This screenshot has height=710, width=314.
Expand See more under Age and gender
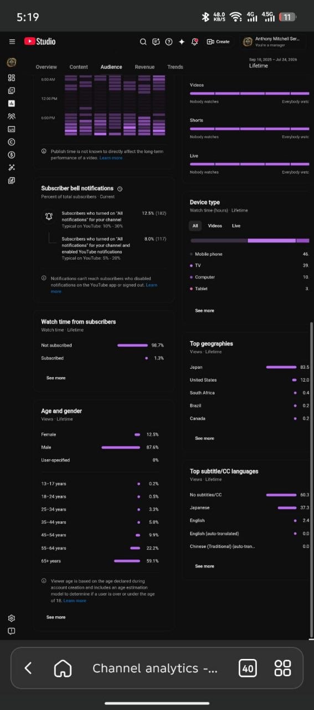pos(56,617)
